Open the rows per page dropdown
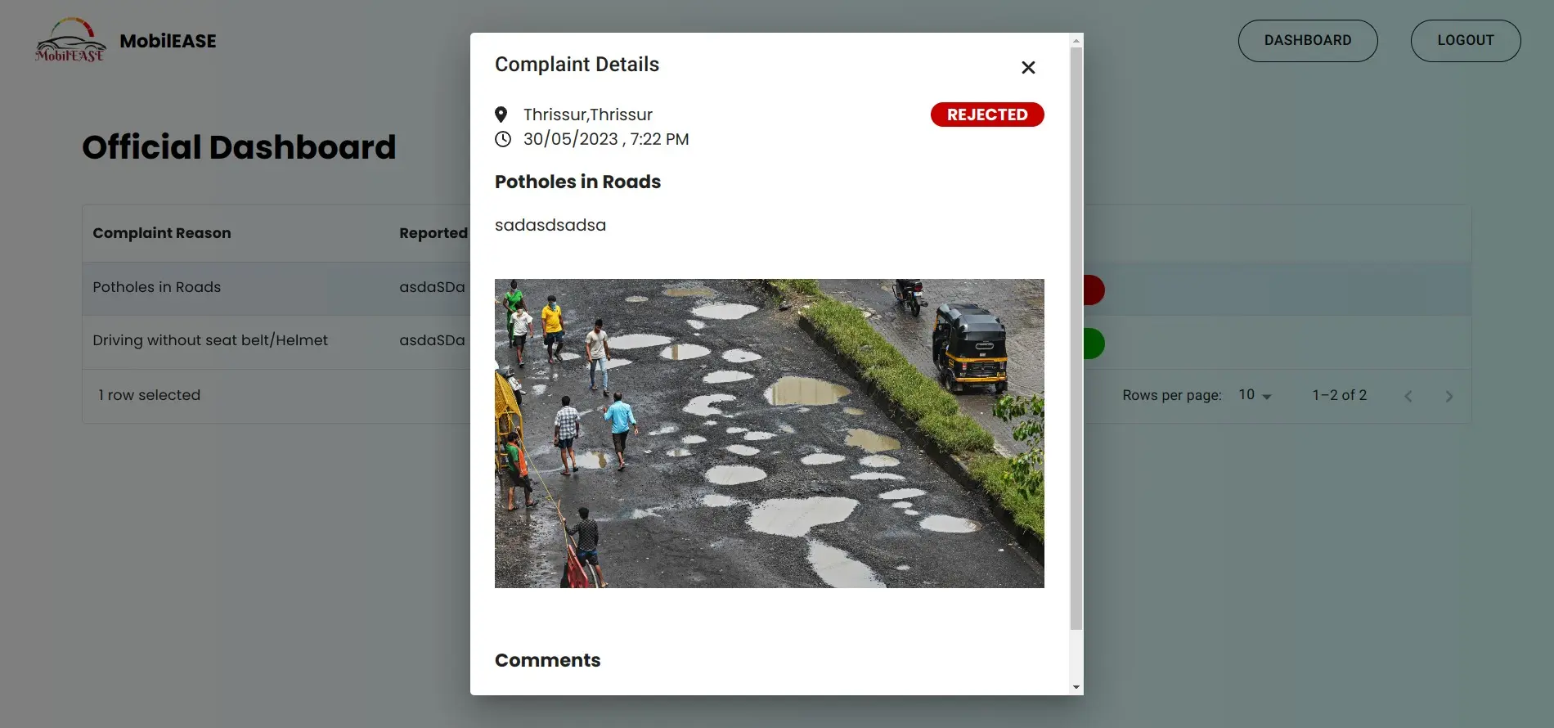 click(x=1255, y=395)
